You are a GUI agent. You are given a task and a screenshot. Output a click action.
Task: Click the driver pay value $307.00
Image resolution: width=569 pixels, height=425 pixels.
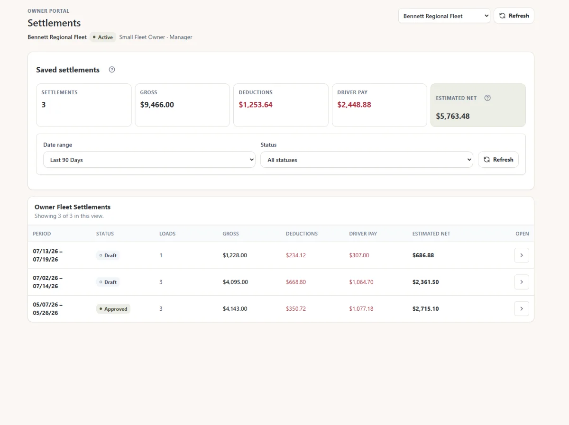(359, 255)
